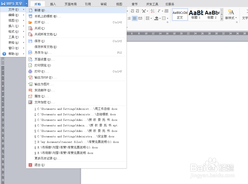Apply the 标题 1 style
248x184 pixels.
pos(196,15)
